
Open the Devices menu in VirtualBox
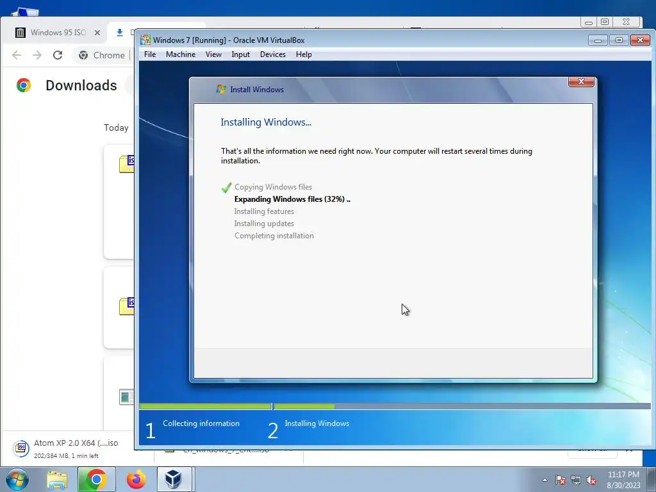tap(273, 54)
